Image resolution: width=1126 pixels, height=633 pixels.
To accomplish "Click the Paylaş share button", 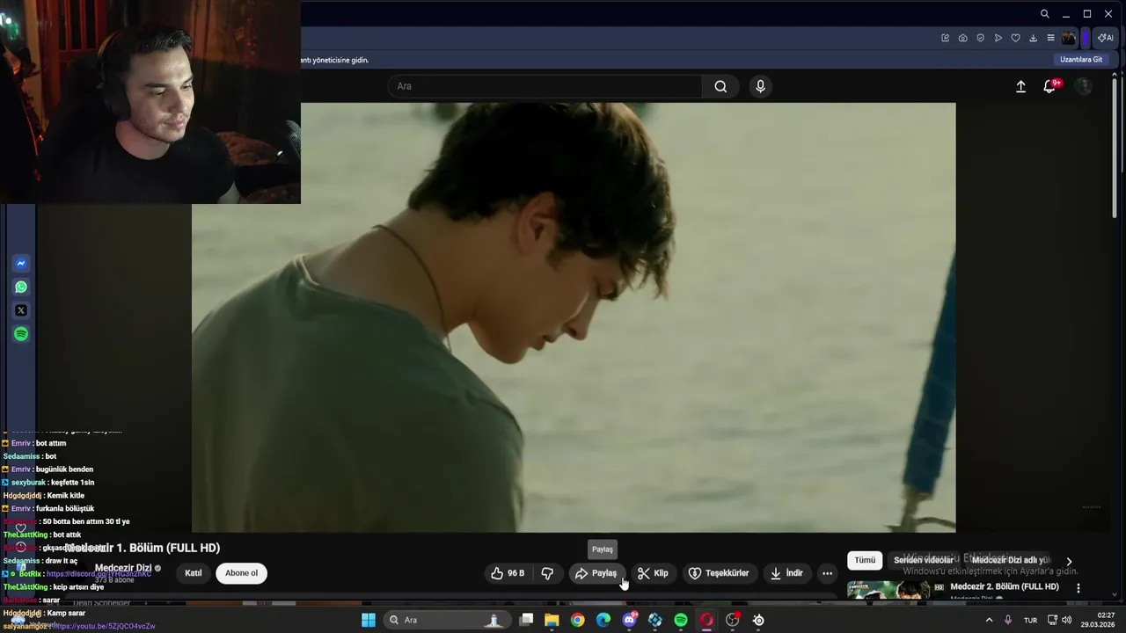I will pyautogui.click(x=596, y=573).
